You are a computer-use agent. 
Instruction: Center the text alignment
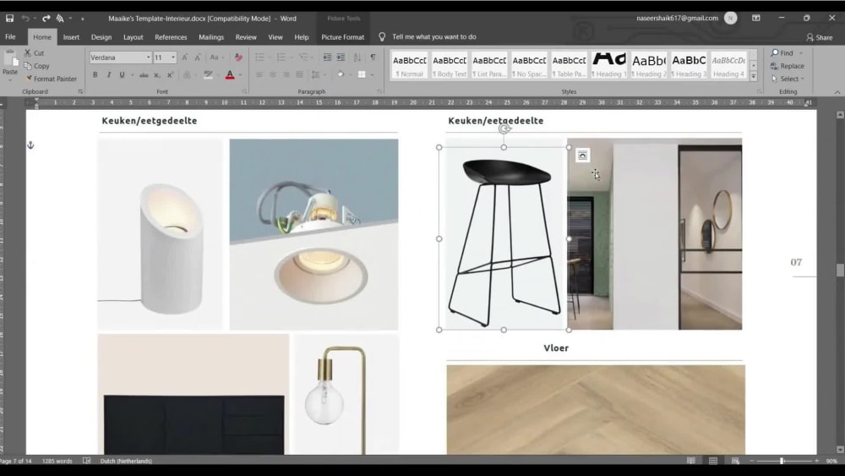(273, 75)
